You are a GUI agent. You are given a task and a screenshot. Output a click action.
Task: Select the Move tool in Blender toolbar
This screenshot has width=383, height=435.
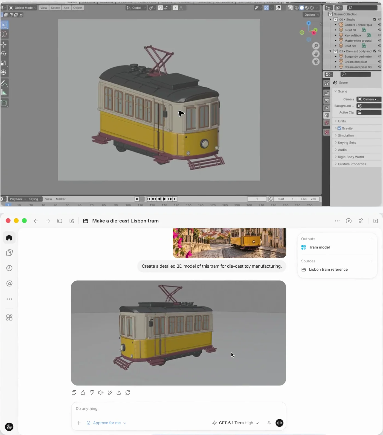coord(4,44)
